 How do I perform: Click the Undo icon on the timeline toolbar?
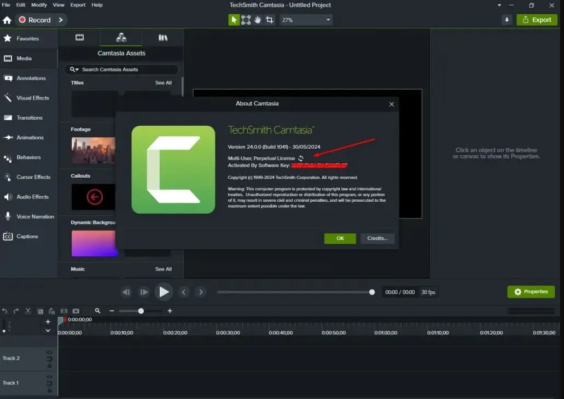click(5, 311)
